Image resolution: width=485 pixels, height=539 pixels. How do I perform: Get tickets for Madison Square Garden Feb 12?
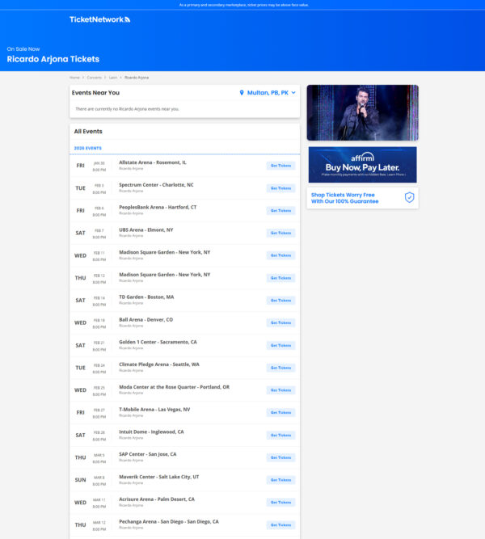pyautogui.click(x=280, y=278)
